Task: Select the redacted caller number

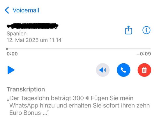Action: click(33, 26)
